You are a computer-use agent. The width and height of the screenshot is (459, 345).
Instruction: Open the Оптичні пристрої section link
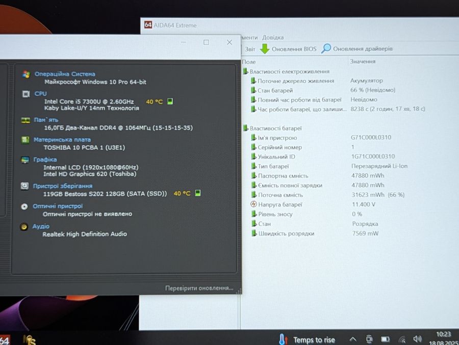58,206
